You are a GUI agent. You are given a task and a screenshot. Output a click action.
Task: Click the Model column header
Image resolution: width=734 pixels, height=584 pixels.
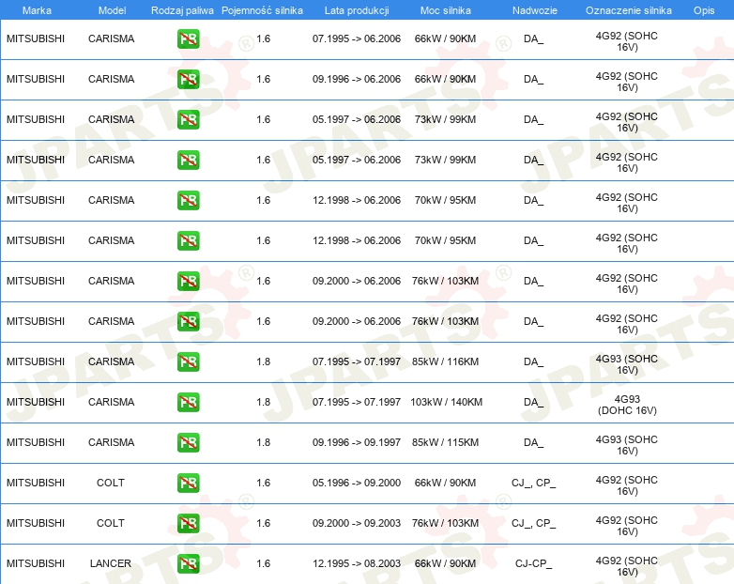pyautogui.click(x=112, y=10)
